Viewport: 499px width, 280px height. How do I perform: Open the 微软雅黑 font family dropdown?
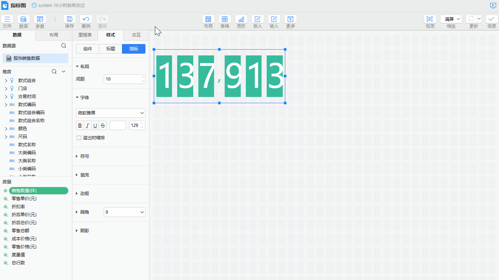click(x=110, y=113)
